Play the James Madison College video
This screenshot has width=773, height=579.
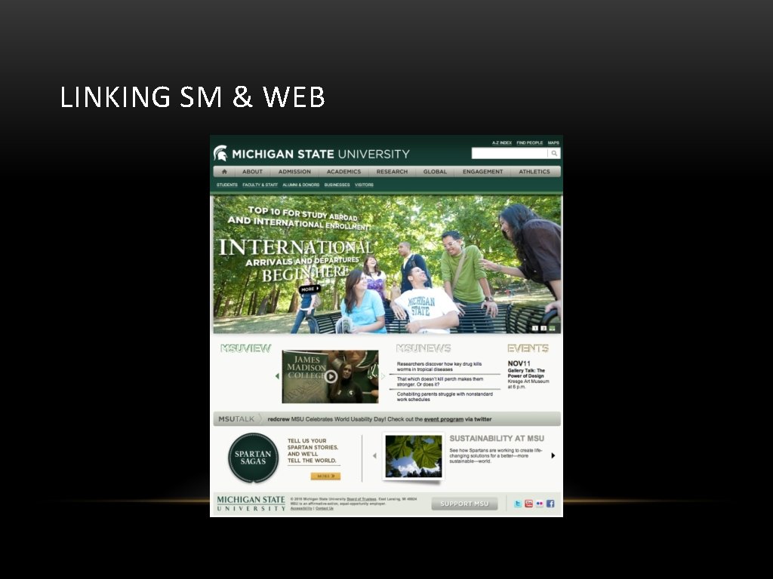(331, 377)
